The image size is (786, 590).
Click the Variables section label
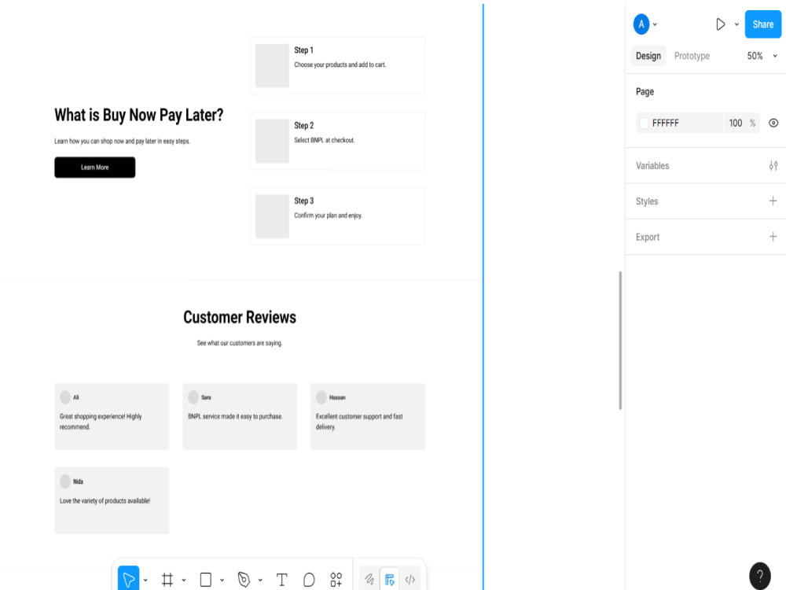[x=652, y=165]
